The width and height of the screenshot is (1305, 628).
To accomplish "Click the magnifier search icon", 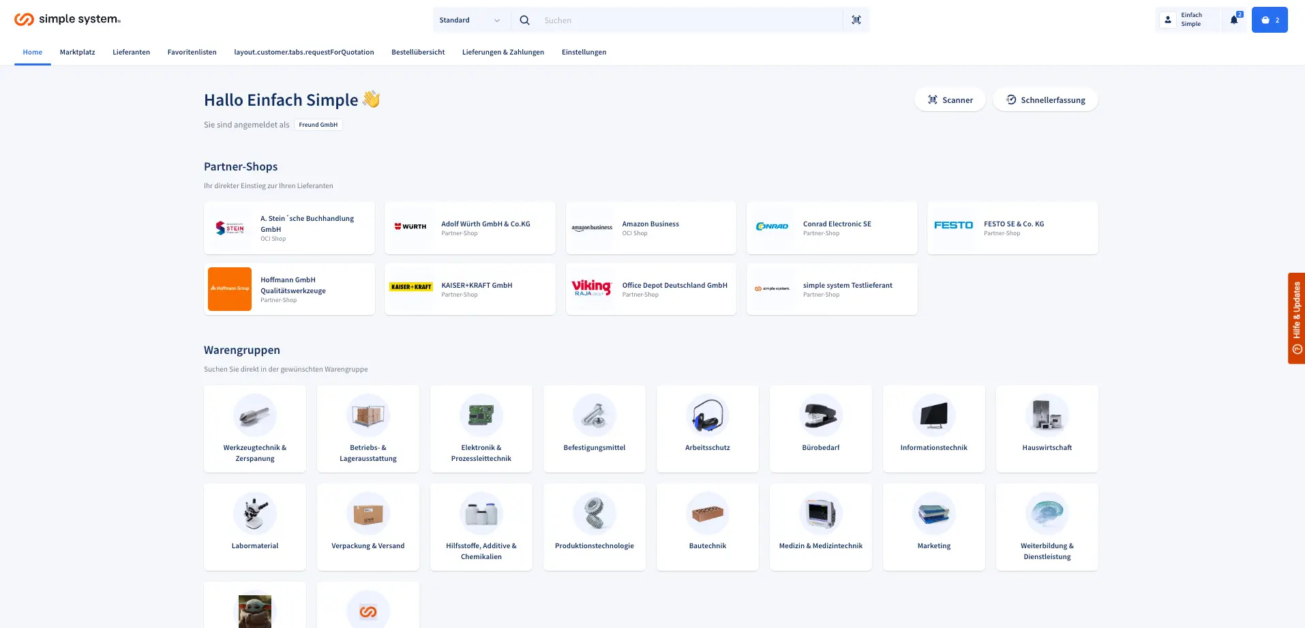I will (524, 20).
